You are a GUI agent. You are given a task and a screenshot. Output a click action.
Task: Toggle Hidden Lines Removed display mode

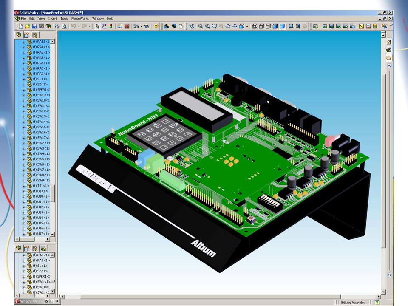(268, 26)
